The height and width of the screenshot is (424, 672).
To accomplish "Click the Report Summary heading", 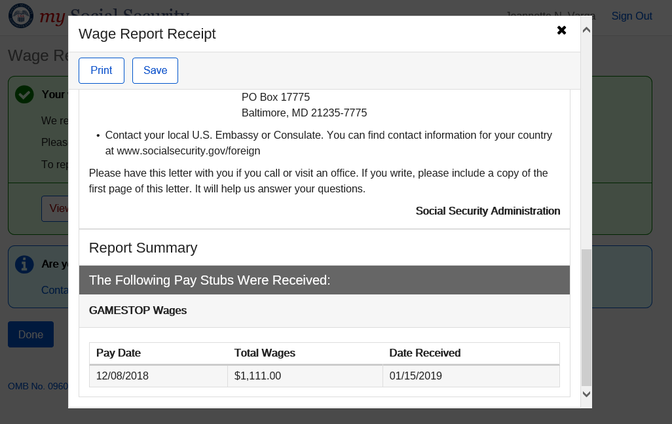I will pos(143,248).
